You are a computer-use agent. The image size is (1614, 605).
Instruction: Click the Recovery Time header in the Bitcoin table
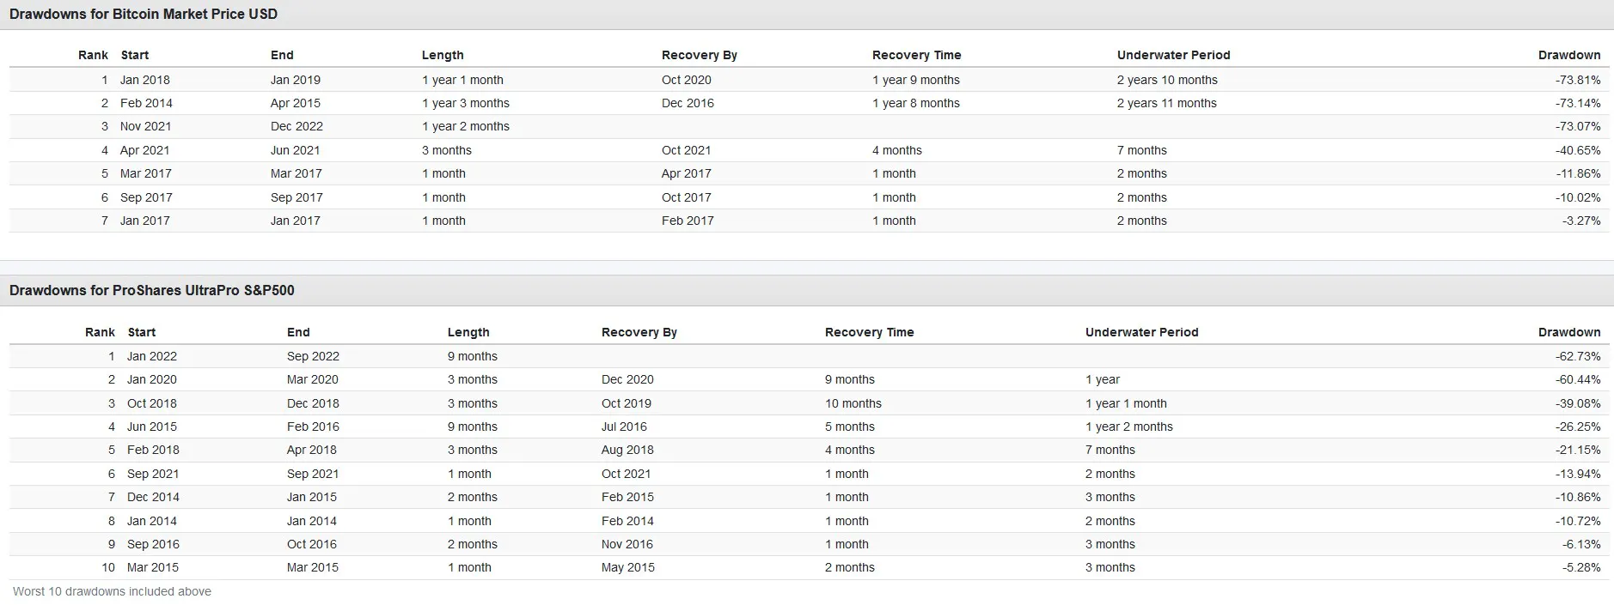(x=916, y=55)
